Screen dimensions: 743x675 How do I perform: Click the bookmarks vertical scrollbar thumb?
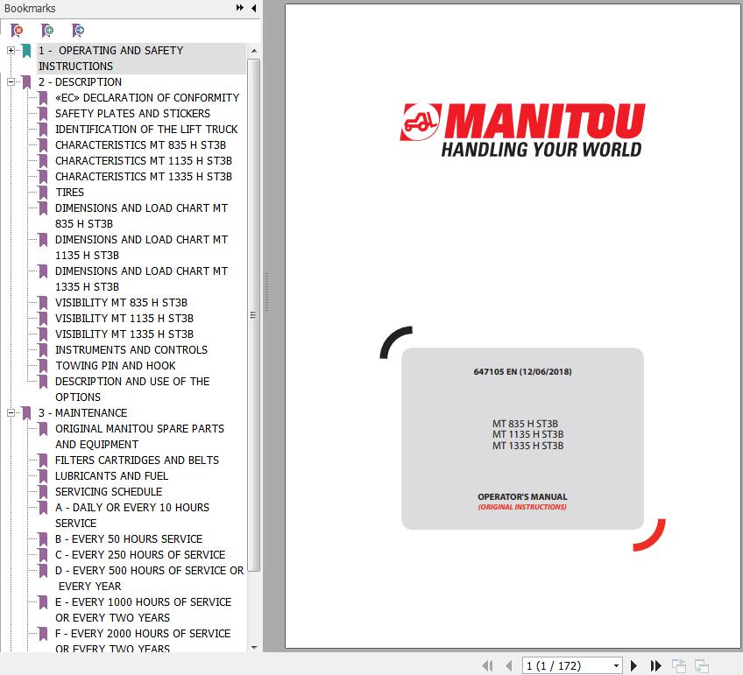pos(254,315)
